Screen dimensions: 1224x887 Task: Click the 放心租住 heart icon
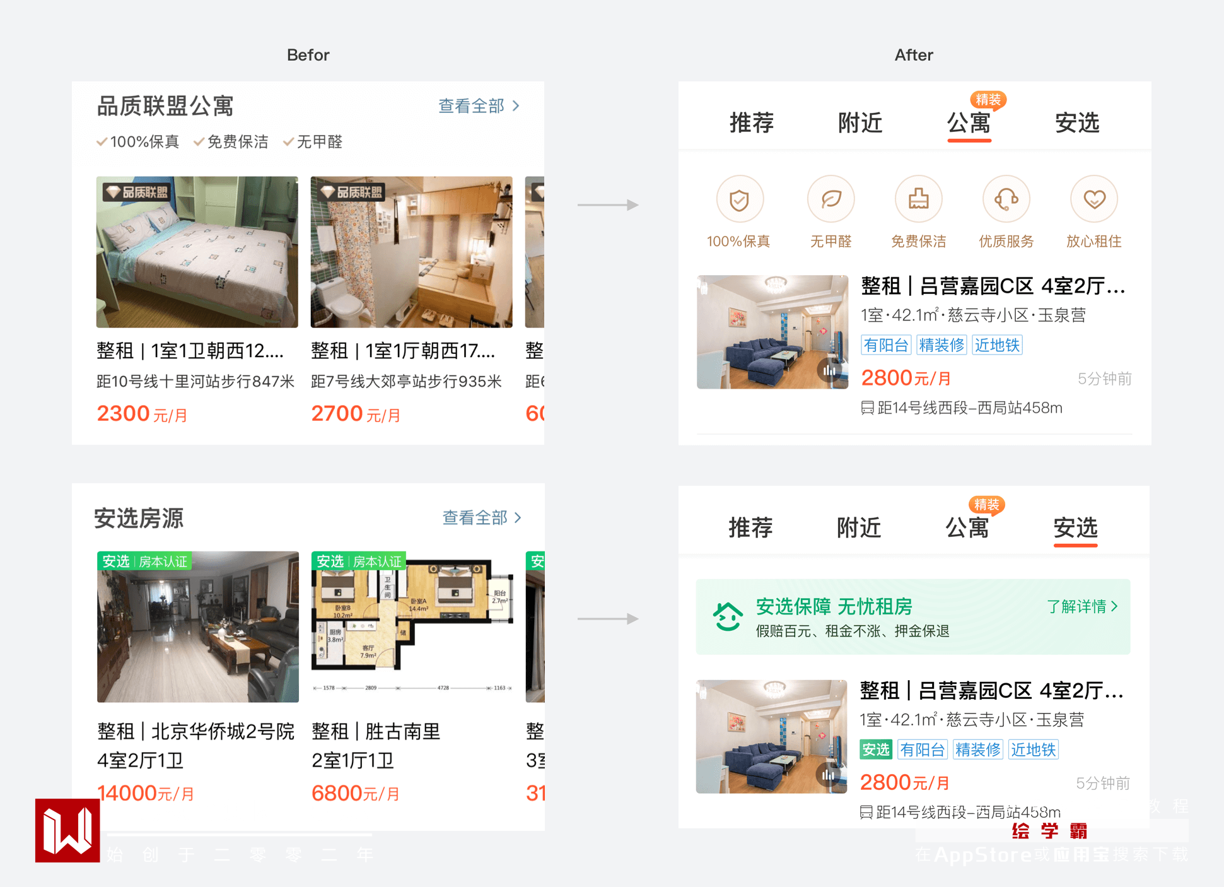(x=1093, y=200)
